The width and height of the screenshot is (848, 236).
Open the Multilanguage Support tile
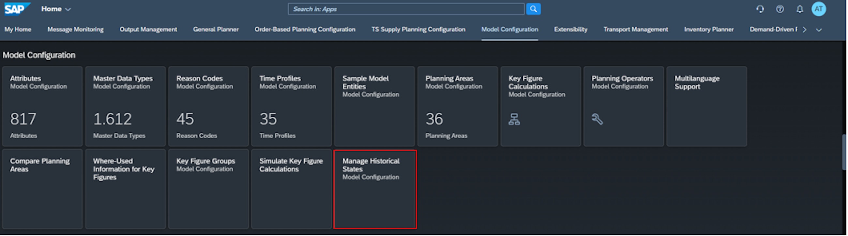click(707, 106)
